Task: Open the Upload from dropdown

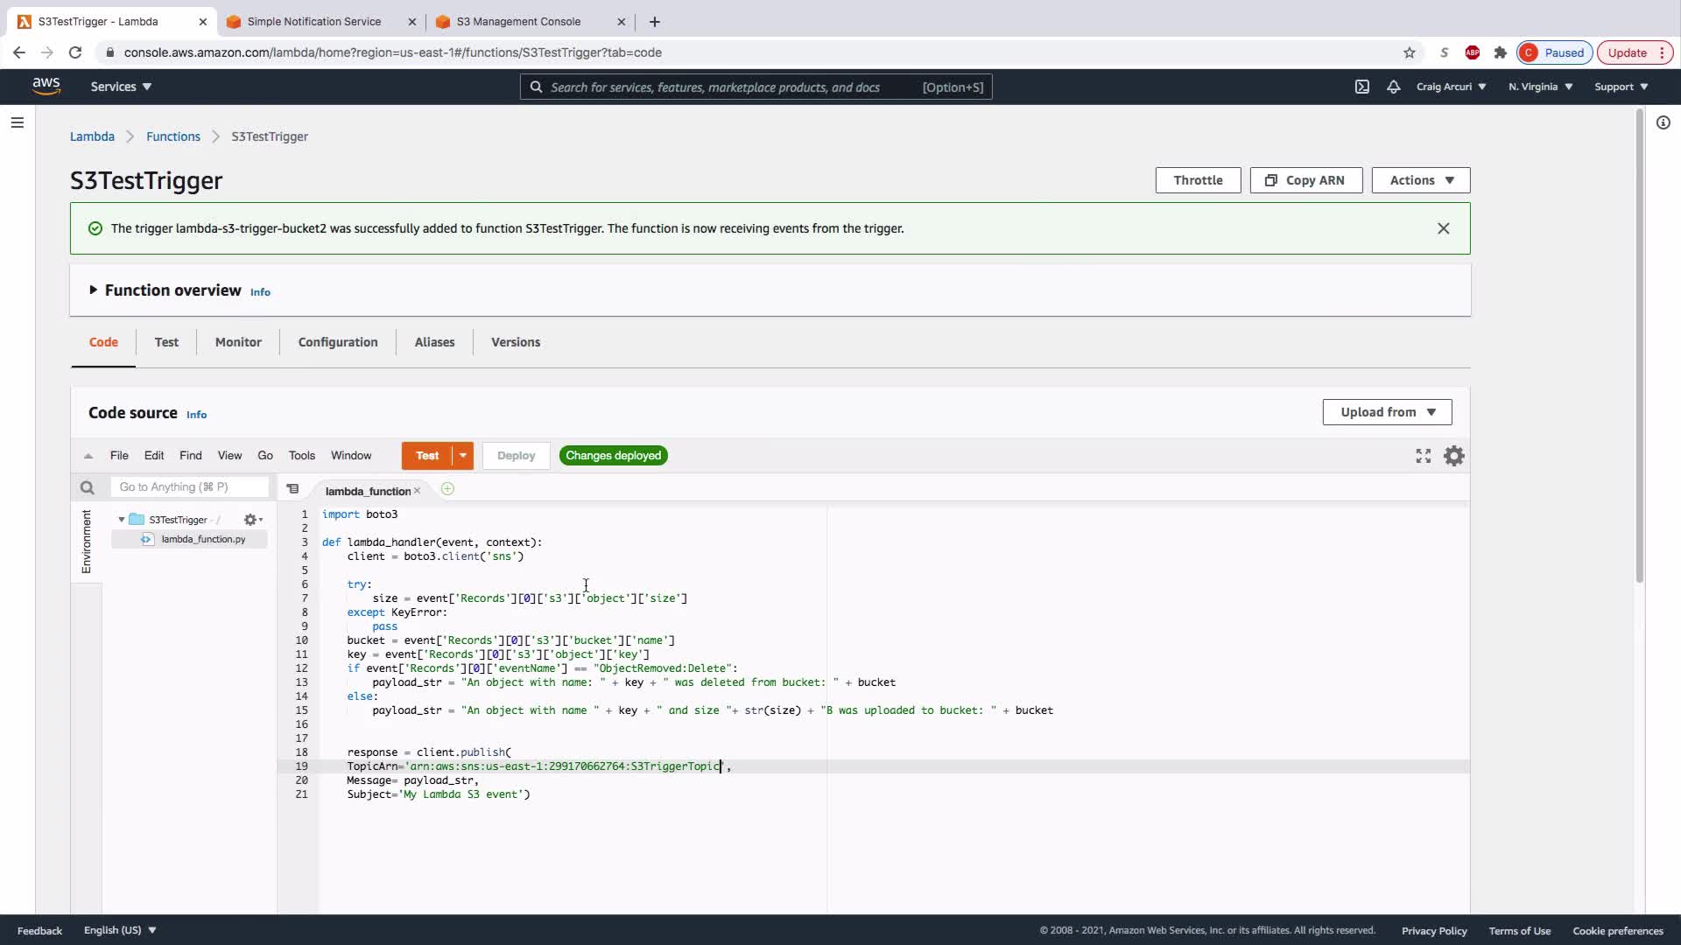Action: [1387, 412]
